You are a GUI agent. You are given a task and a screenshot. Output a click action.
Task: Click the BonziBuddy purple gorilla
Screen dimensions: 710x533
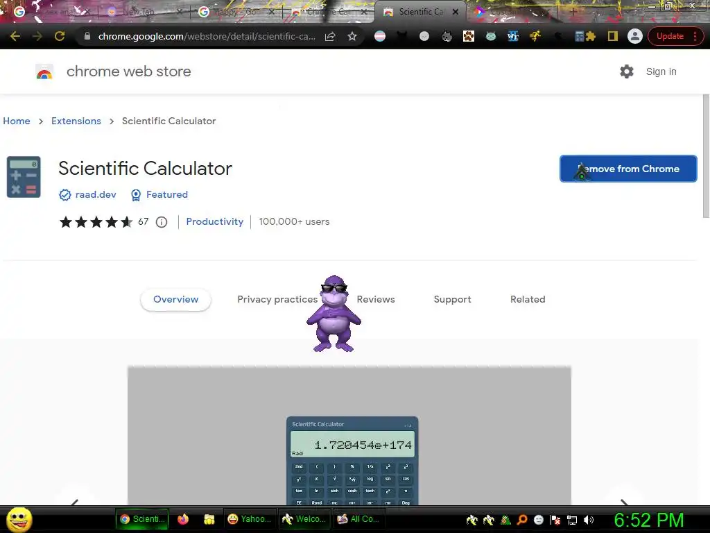(x=334, y=313)
